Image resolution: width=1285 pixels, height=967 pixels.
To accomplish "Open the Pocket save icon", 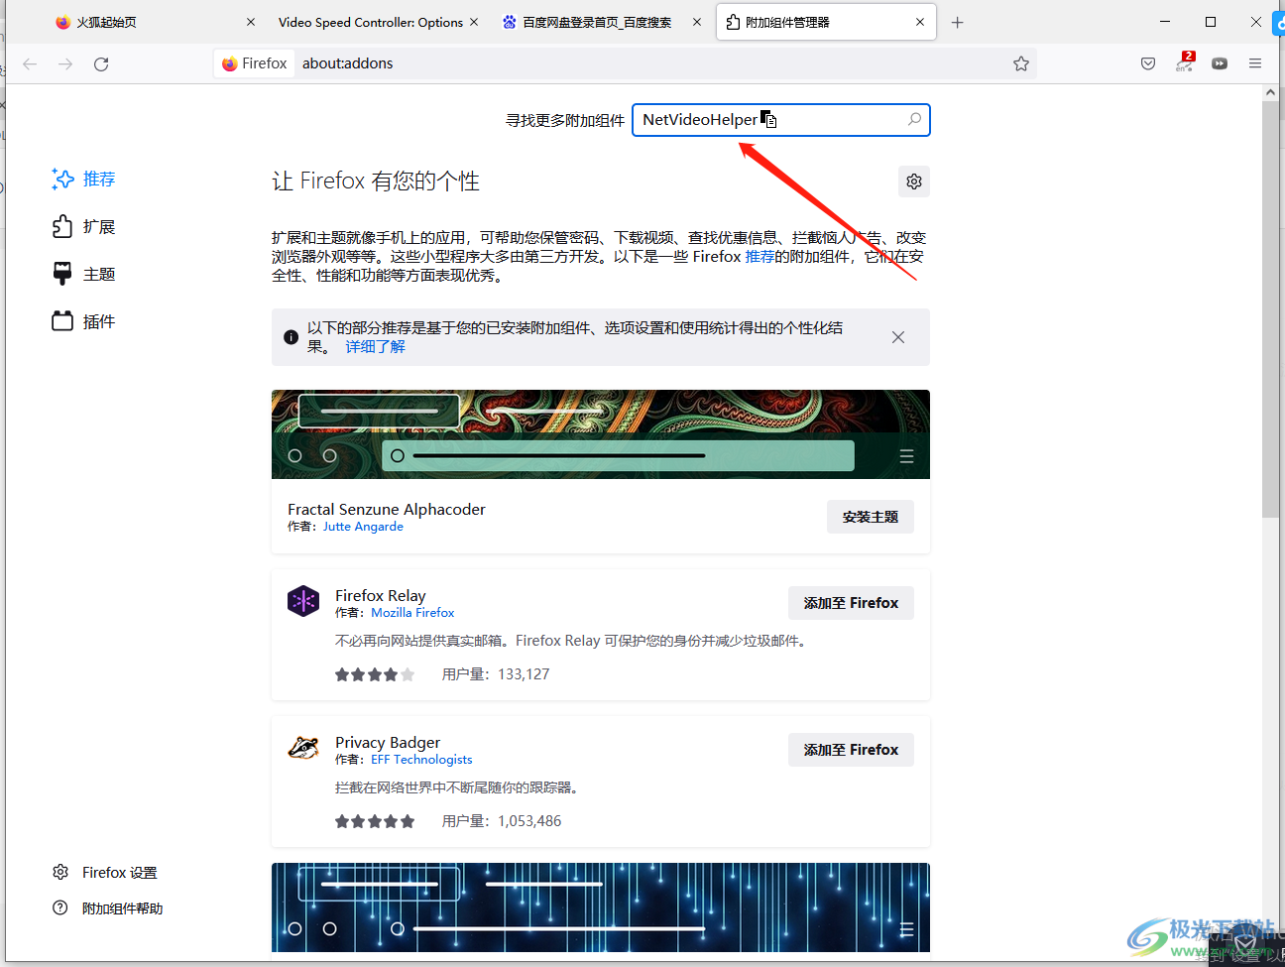I will (1148, 63).
